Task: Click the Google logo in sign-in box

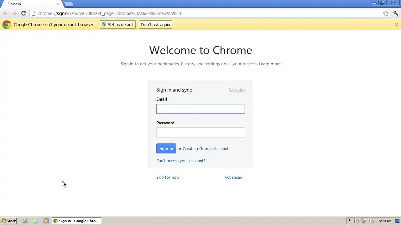Action: click(x=237, y=90)
